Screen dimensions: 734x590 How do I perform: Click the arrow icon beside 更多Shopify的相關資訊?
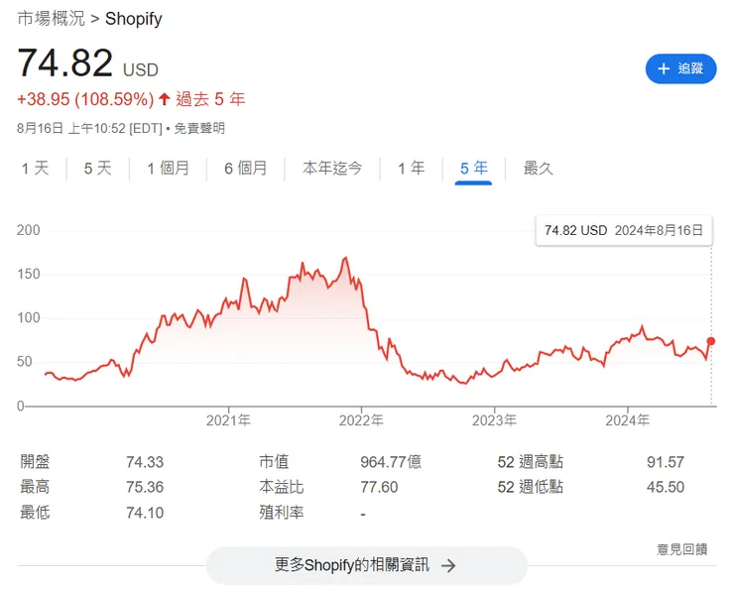(x=448, y=565)
